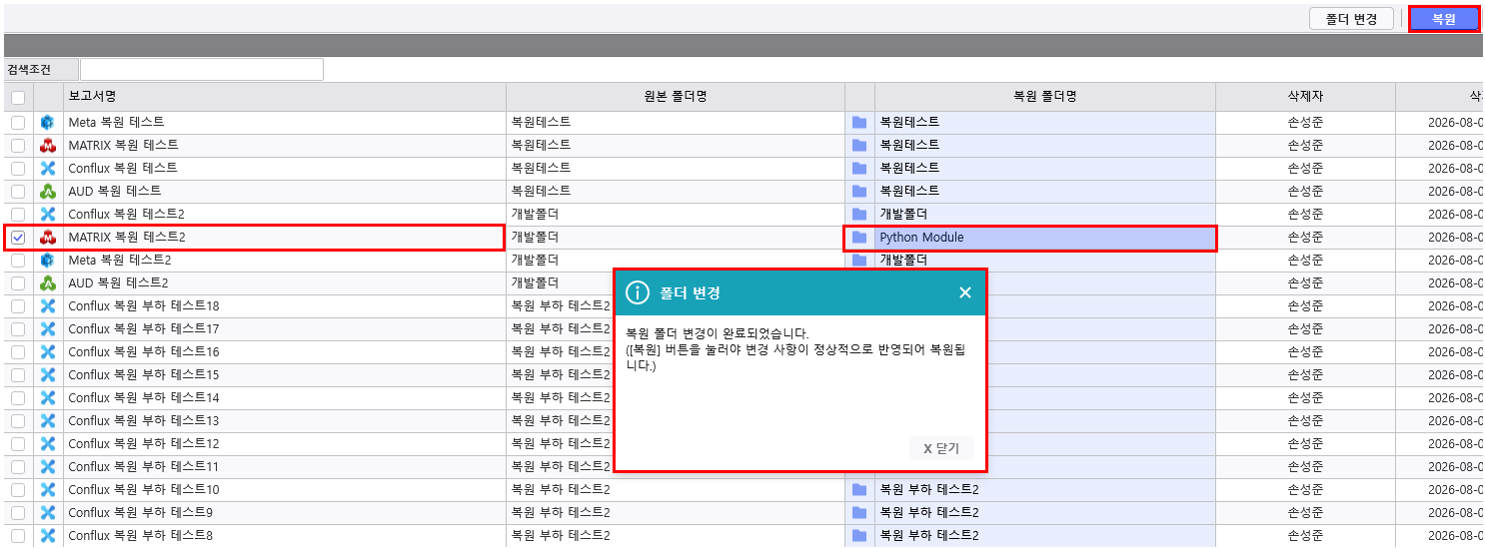Open folder picker icon in Conflux 복원 테스트2 row
The image size is (1485, 549).
tap(859, 214)
